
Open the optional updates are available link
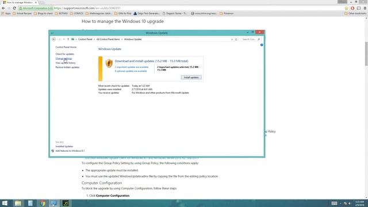point(131,71)
